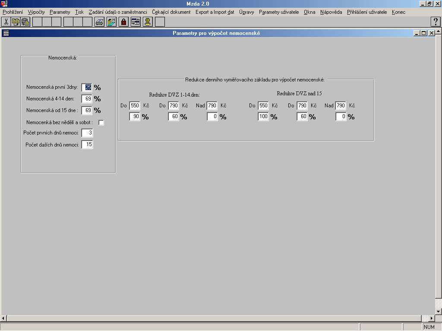Click the red padlock toolbar icon
The width and height of the screenshot is (442, 331).
(124, 22)
